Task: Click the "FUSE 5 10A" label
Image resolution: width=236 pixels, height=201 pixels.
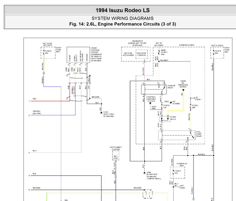Action: pyautogui.click(x=166, y=106)
